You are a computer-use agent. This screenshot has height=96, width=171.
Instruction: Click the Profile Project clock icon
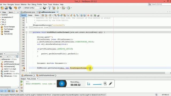[x=69, y=8]
